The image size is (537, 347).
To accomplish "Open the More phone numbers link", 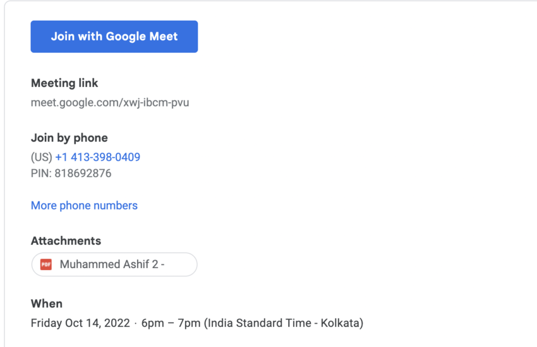I will pos(84,206).
